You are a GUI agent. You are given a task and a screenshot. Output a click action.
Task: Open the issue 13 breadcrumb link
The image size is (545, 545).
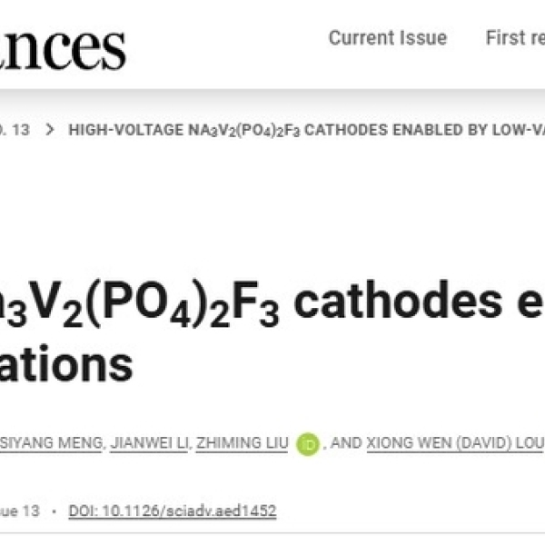16,130
